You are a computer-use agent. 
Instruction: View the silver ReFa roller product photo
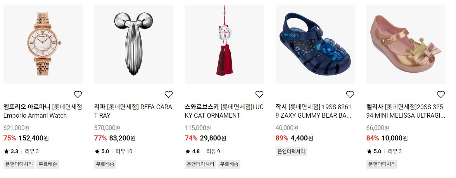(x=134, y=44)
